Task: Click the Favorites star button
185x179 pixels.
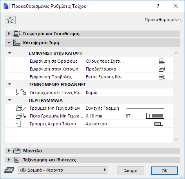Action: coord(10,20)
